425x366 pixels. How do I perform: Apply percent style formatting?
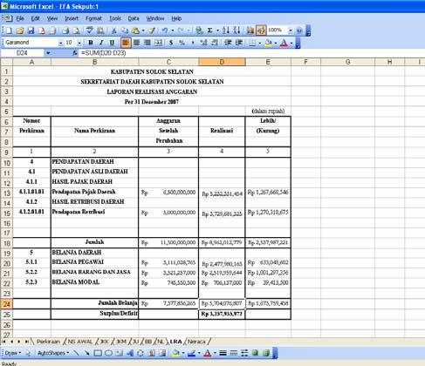tap(182, 43)
